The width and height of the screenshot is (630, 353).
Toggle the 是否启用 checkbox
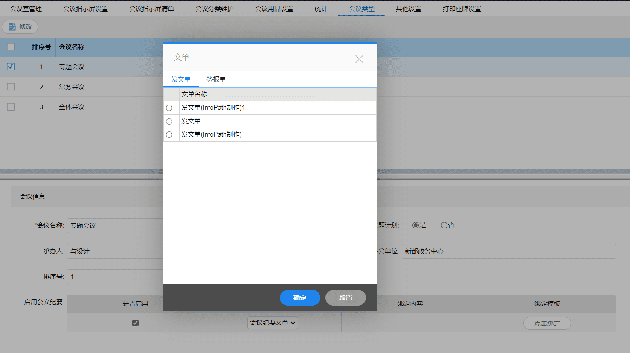coord(135,323)
